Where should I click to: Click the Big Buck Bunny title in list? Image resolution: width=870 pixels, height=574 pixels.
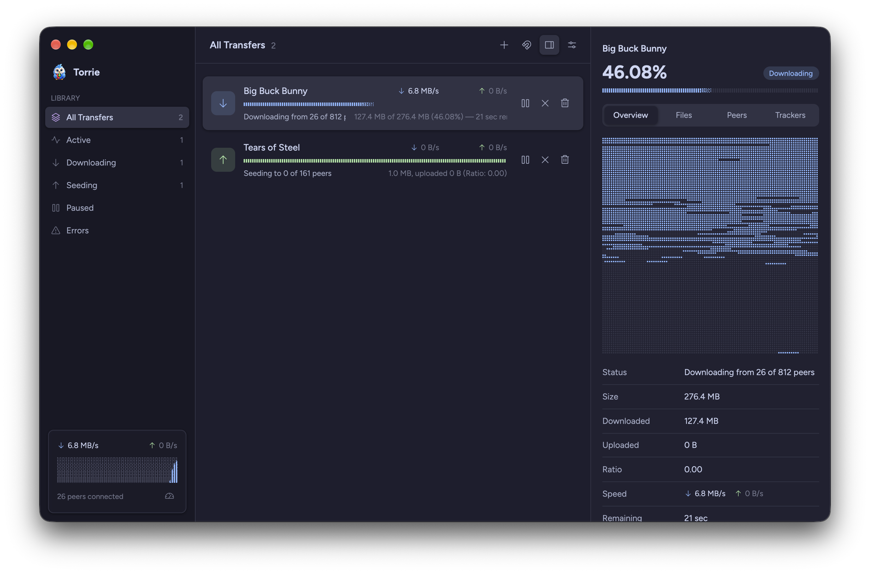tap(275, 91)
